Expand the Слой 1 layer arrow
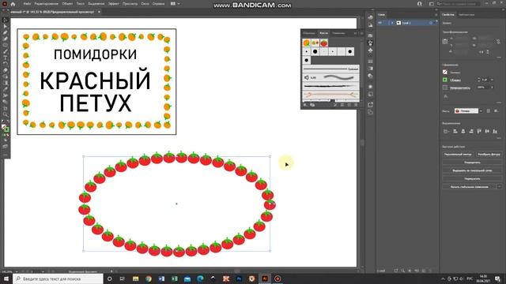Image resolution: width=506 pixels, height=284 pixels. tap(392, 23)
